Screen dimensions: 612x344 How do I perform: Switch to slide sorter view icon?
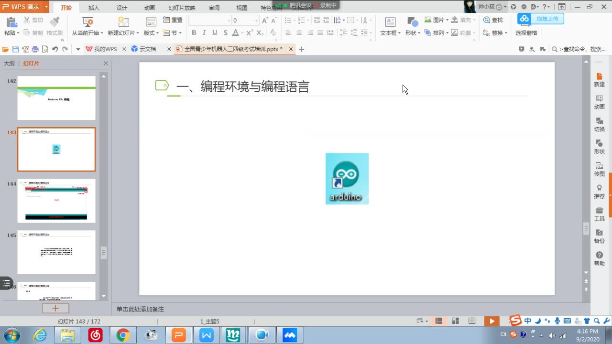[455, 321]
